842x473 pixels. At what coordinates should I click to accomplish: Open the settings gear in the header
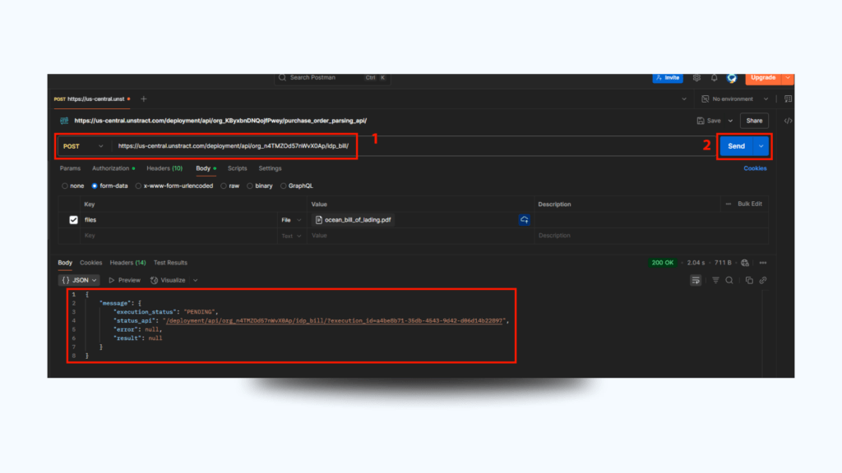(x=697, y=78)
